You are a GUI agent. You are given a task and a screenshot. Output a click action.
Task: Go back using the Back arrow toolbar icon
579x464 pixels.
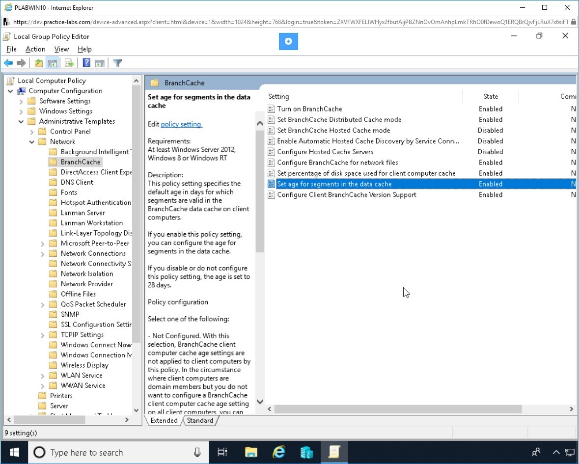pos(8,63)
